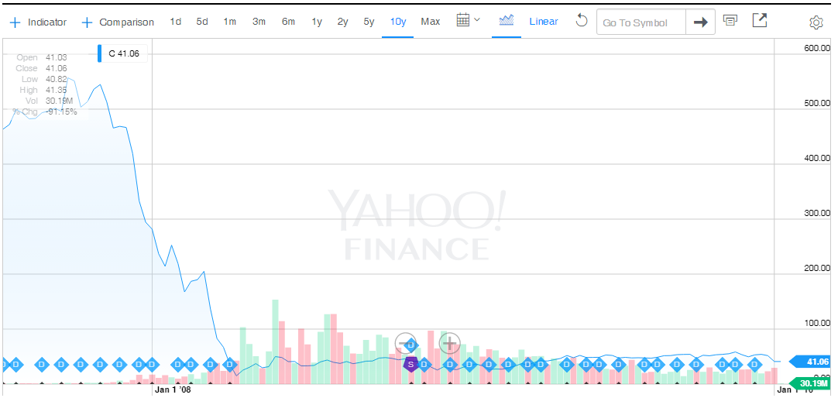This screenshot has height=398, width=838.
Task: Open the events display icon
Action: (x=730, y=21)
